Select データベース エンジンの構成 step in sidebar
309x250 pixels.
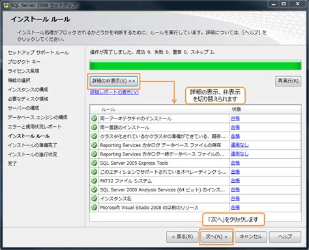(38, 117)
